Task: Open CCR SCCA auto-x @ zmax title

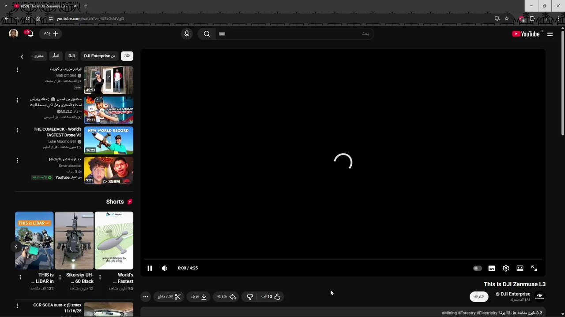Action: point(57,308)
